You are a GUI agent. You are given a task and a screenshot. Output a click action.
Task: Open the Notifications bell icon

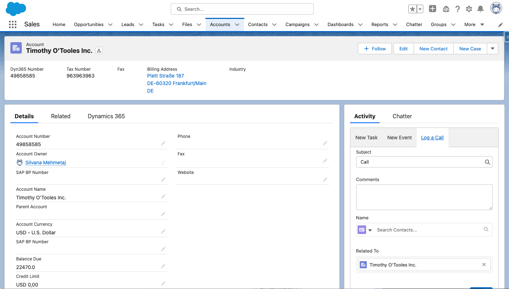480,9
